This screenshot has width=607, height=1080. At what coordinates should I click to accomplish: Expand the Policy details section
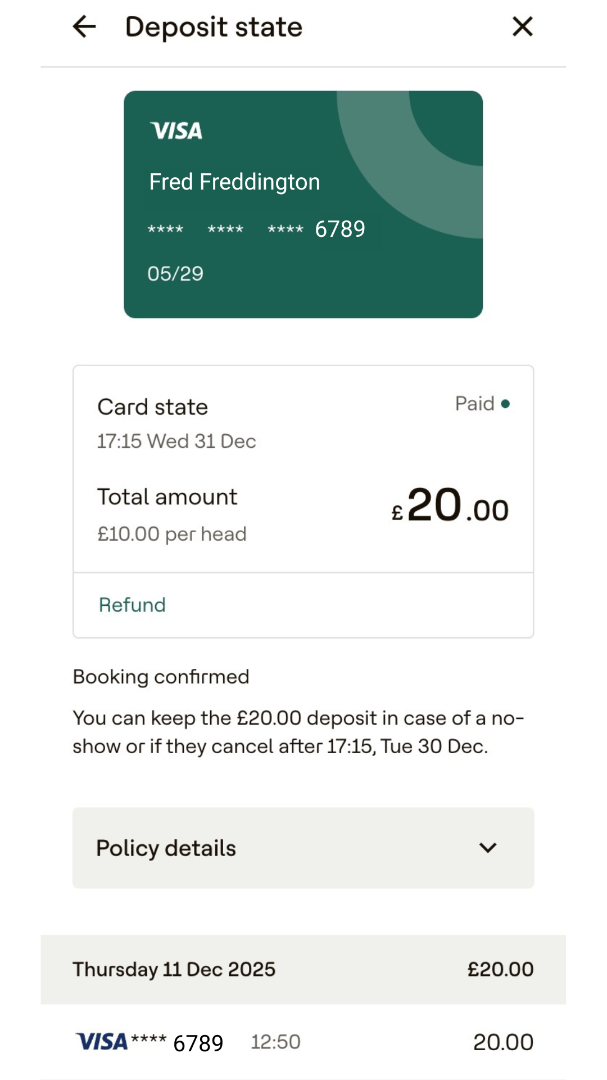[303, 848]
